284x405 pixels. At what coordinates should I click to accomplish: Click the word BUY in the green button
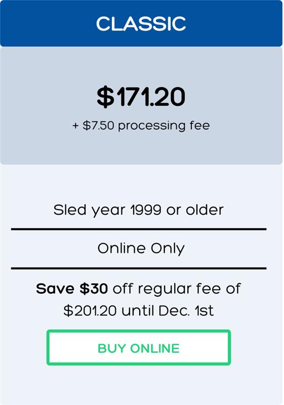click(112, 348)
